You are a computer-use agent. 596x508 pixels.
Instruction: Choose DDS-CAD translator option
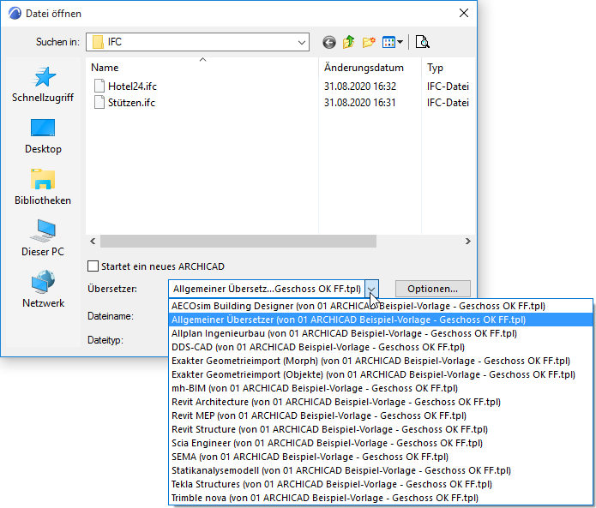381,347
